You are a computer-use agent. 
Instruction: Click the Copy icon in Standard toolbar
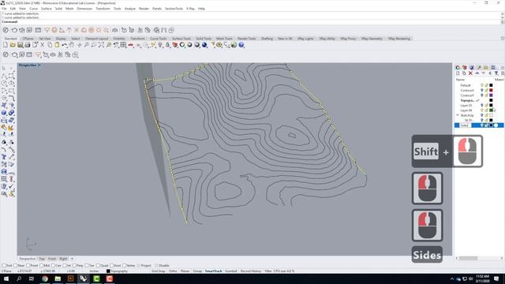click(50, 45)
